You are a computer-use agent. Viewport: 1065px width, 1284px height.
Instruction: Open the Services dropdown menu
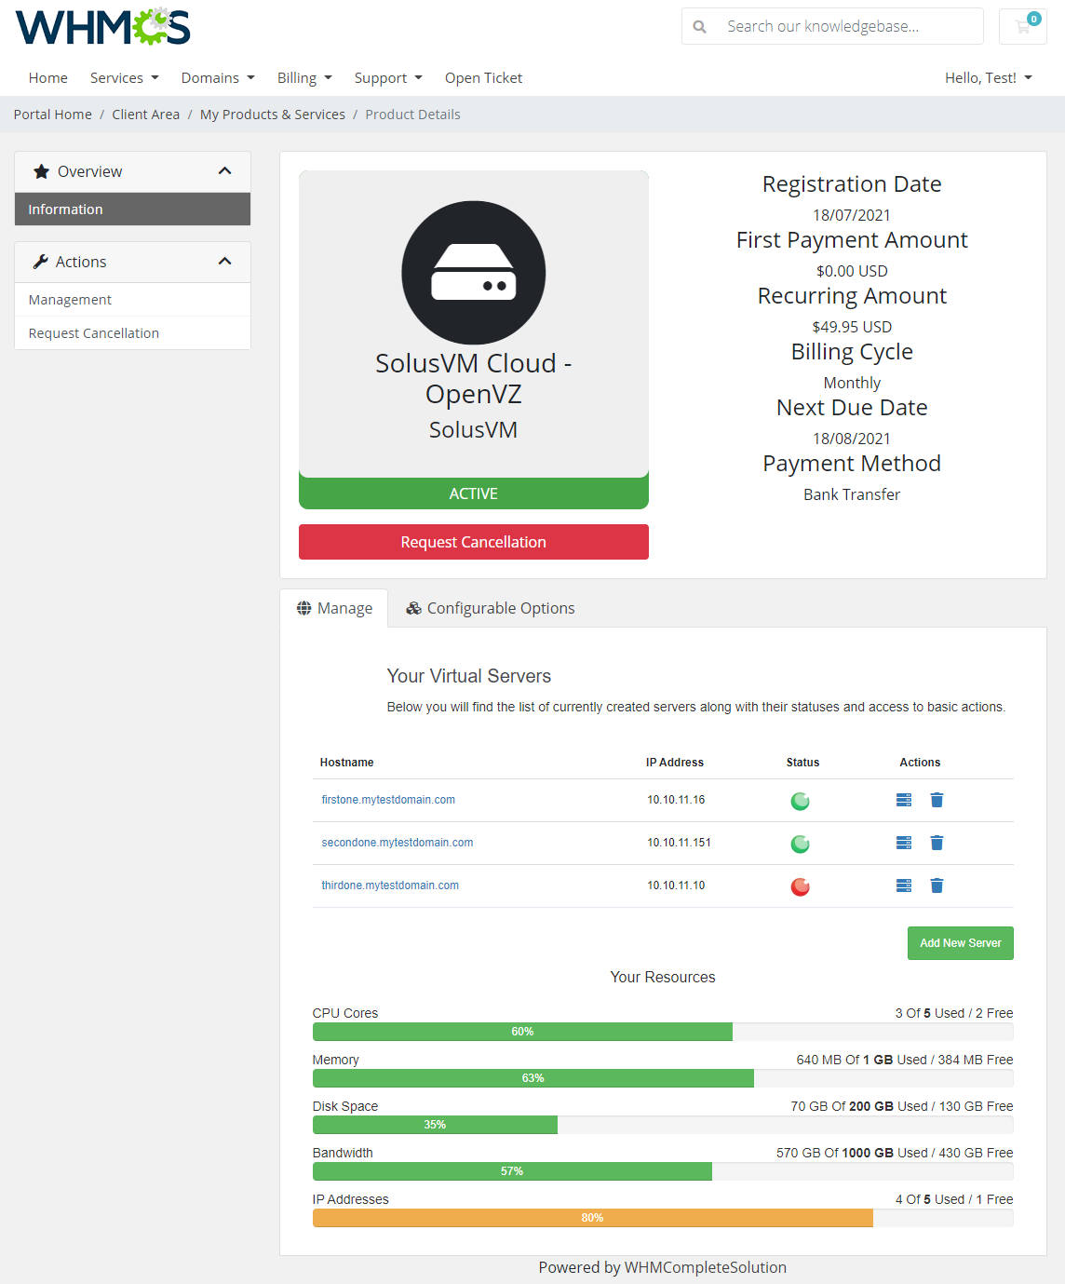pyautogui.click(x=124, y=77)
